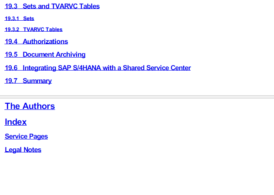Open Integrating SAP S/4HANA with Shared Service Center
The width and height of the screenshot is (274, 195).
pos(98,68)
